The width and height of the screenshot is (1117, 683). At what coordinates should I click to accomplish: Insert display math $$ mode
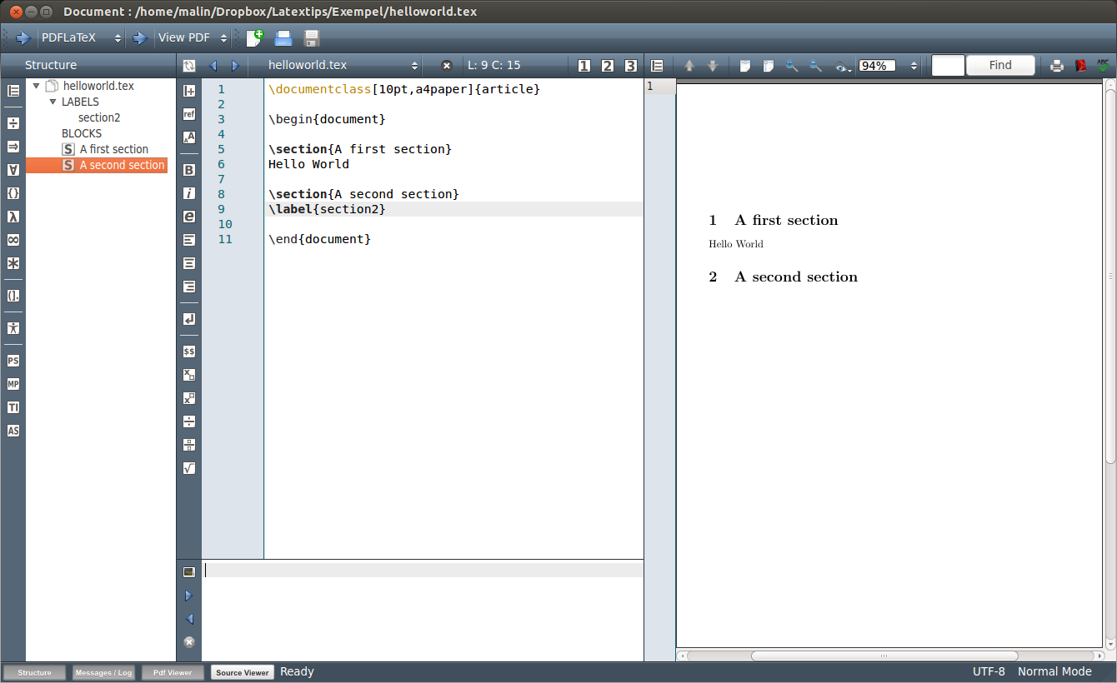189,351
